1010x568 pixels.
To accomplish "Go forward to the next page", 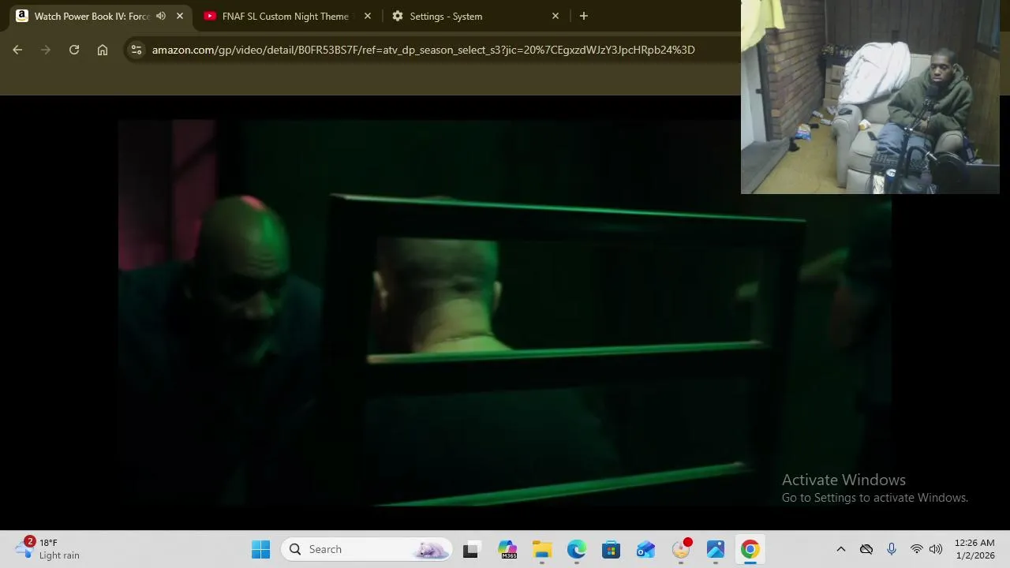I will [x=46, y=50].
